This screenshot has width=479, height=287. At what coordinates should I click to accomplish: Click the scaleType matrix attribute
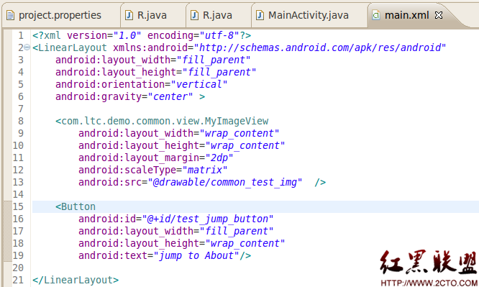[152, 170]
